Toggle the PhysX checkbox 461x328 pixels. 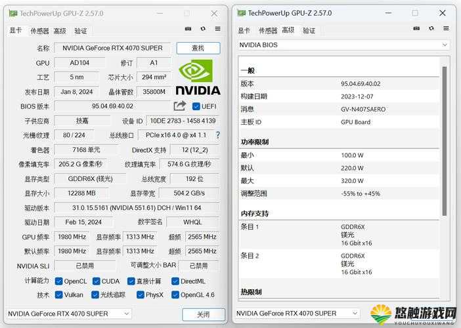click(141, 295)
